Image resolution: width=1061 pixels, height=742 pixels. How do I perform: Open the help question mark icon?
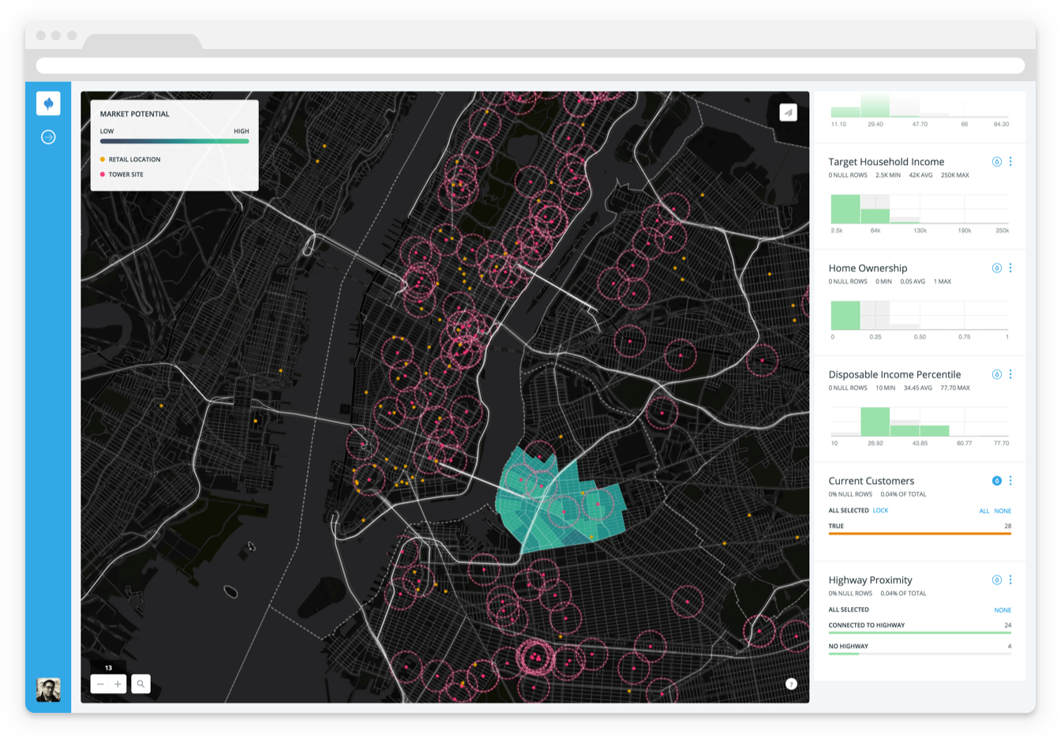pyautogui.click(x=790, y=684)
